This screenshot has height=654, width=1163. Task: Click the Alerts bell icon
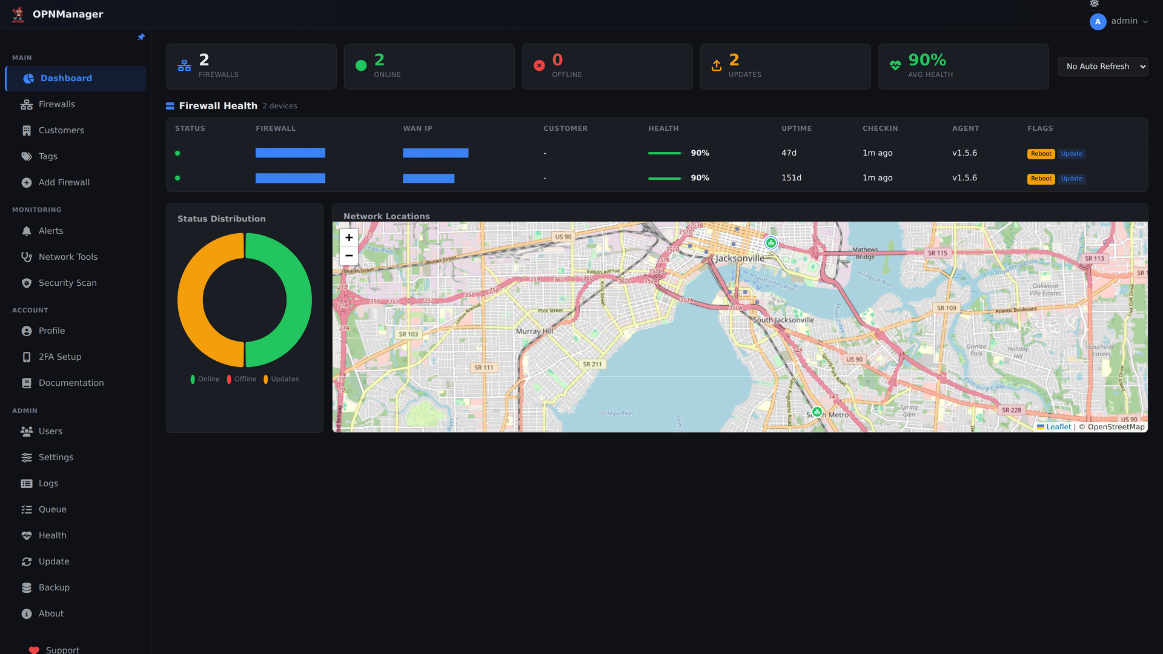pyautogui.click(x=27, y=231)
